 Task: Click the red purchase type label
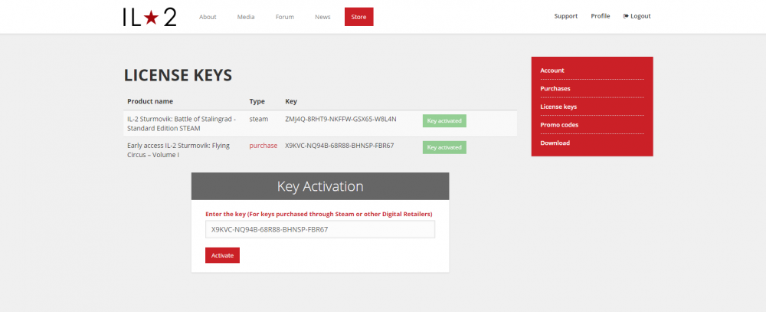[x=263, y=145]
